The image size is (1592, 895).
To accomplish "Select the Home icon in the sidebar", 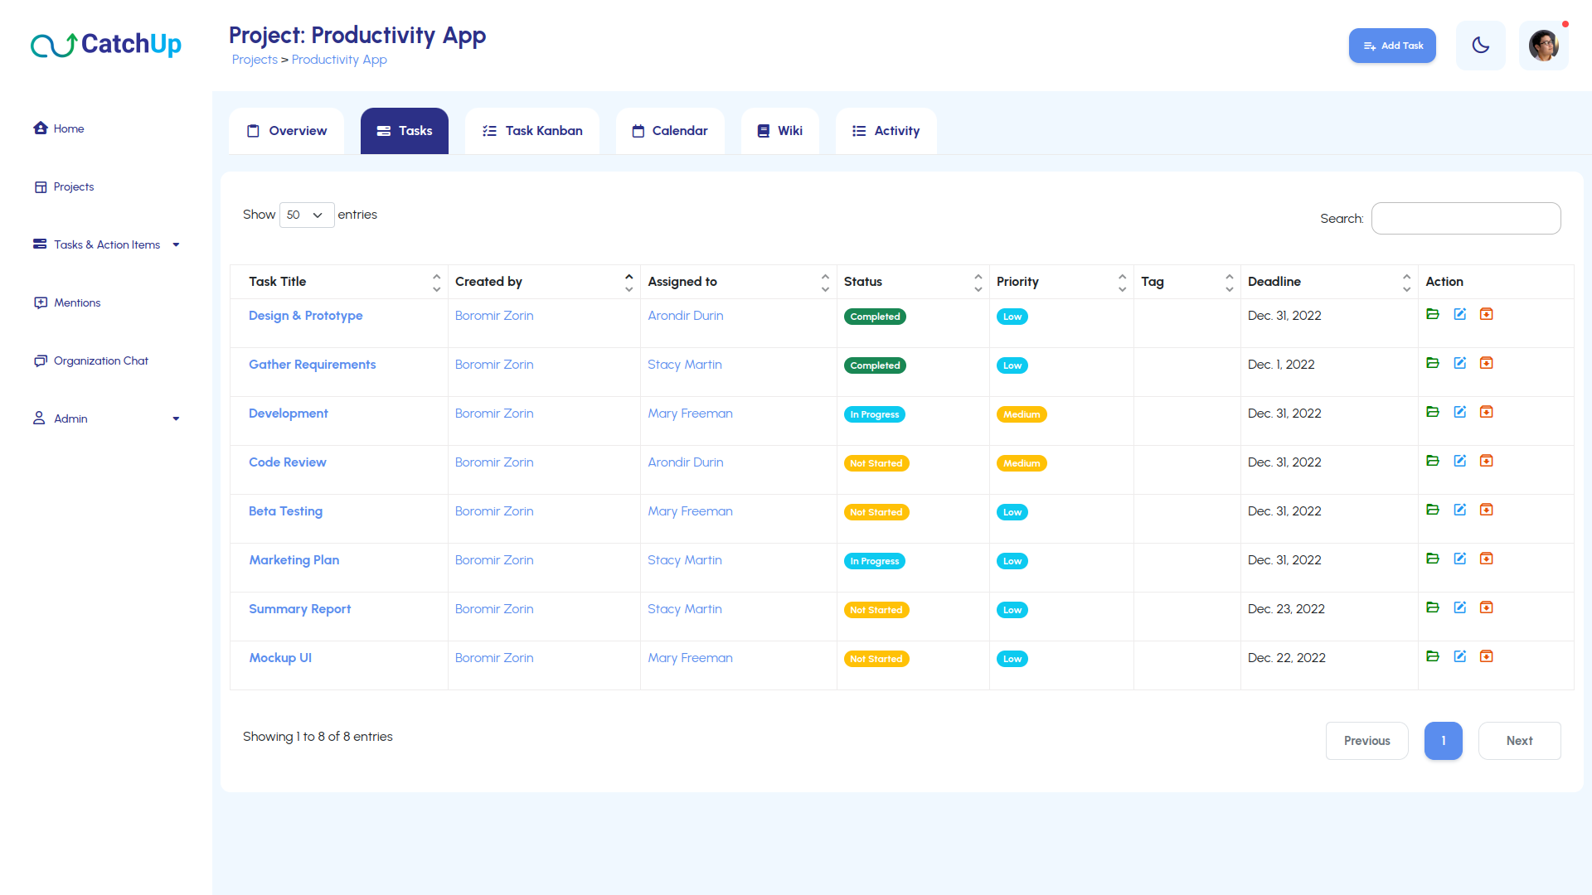I will [41, 128].
